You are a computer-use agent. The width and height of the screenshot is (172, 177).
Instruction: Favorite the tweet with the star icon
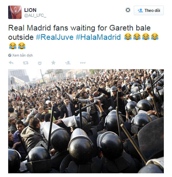point(53,62)
